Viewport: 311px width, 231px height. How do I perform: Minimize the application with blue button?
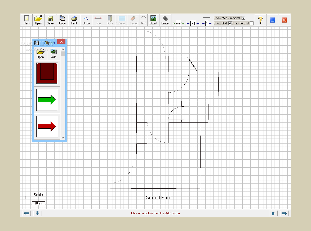272,20
